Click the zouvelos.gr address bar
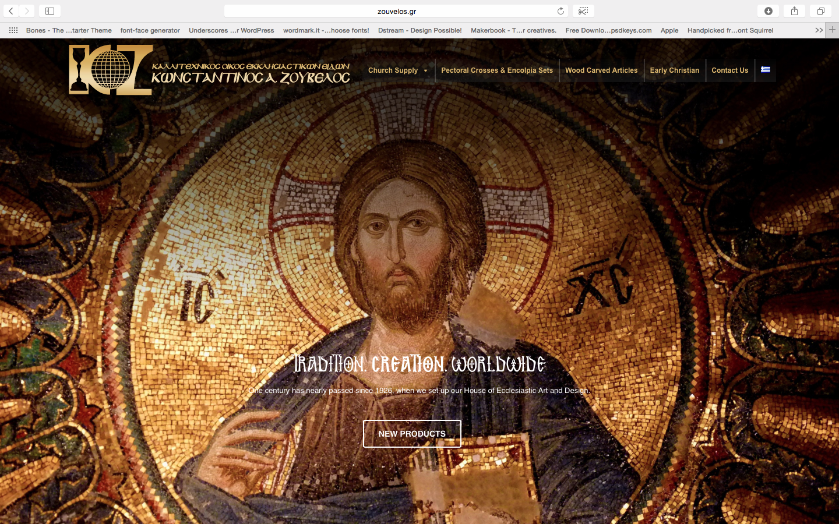Screen dimensions: 839x524 [396, 11]
